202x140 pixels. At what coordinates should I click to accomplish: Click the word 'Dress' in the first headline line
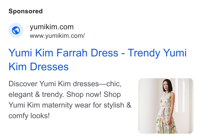104,53
